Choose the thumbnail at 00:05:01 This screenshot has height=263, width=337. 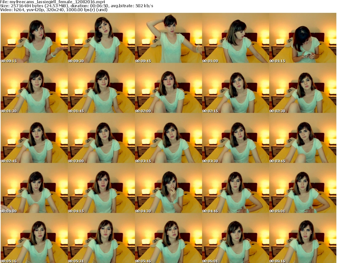[303, 188]
